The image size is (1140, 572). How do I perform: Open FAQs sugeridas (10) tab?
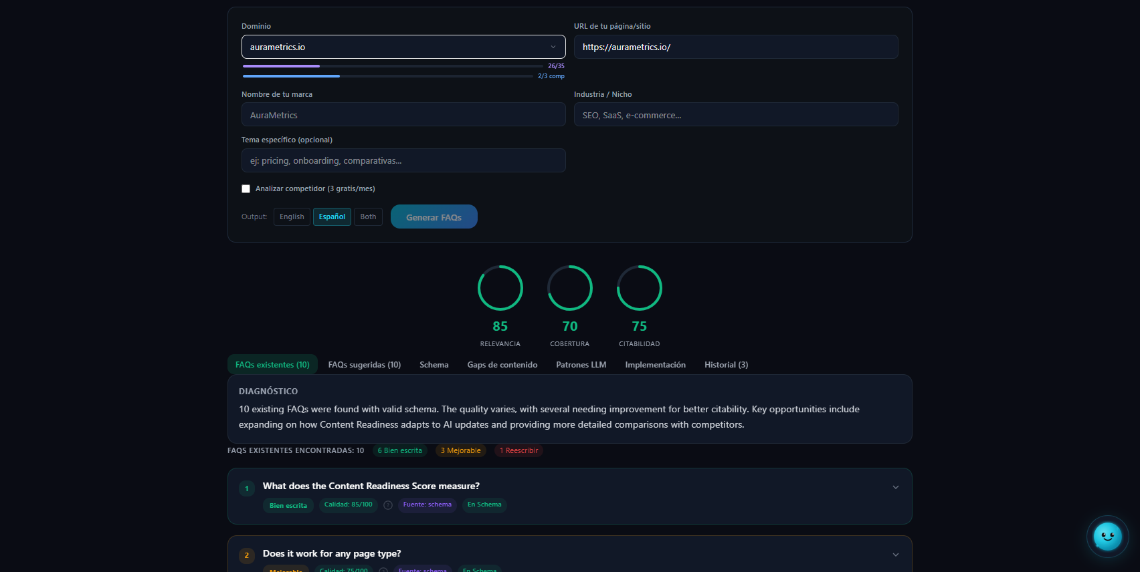(365, 365)
